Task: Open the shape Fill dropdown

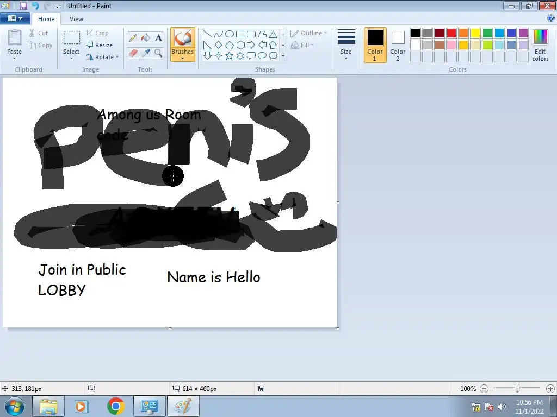Action: 302,45
